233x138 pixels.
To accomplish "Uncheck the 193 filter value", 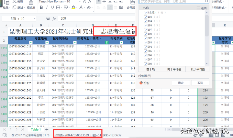I will pos(146,17).
